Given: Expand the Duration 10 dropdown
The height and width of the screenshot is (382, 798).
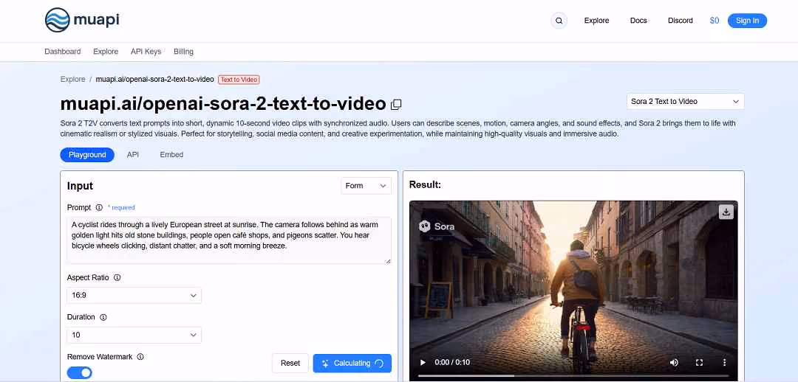Looking at the screenshot, I should pos(134,335).
